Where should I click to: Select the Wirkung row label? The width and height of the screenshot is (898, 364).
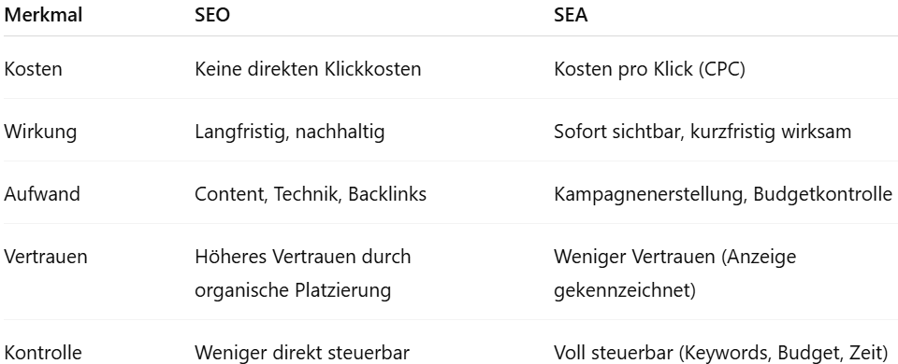click(x=40, y=132)
